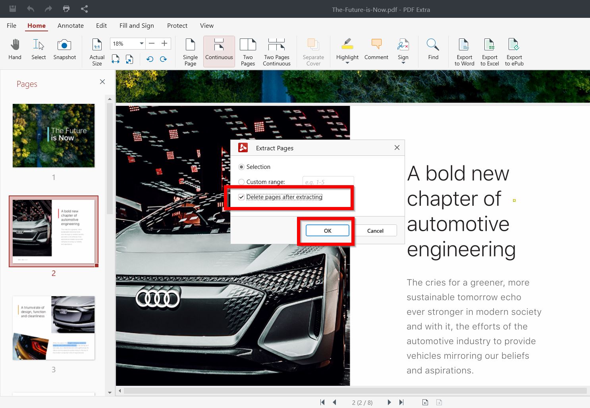
Task: Switch to Single Page view
Action: point(190,52)
